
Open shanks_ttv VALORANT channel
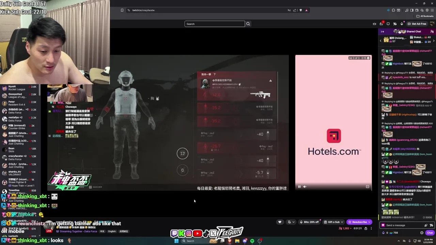click(20, 173)
